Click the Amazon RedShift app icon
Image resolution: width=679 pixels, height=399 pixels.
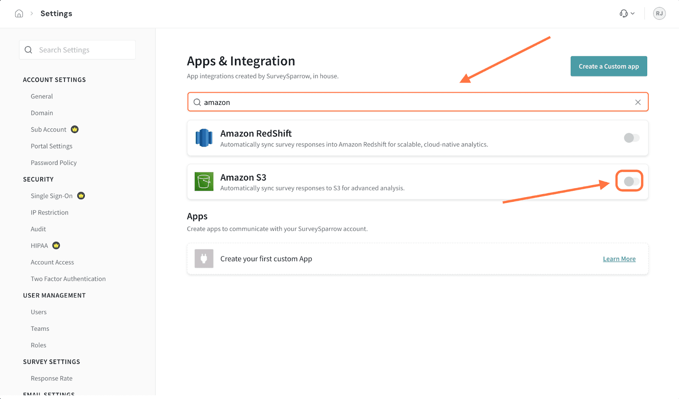[x=204, y=138]
